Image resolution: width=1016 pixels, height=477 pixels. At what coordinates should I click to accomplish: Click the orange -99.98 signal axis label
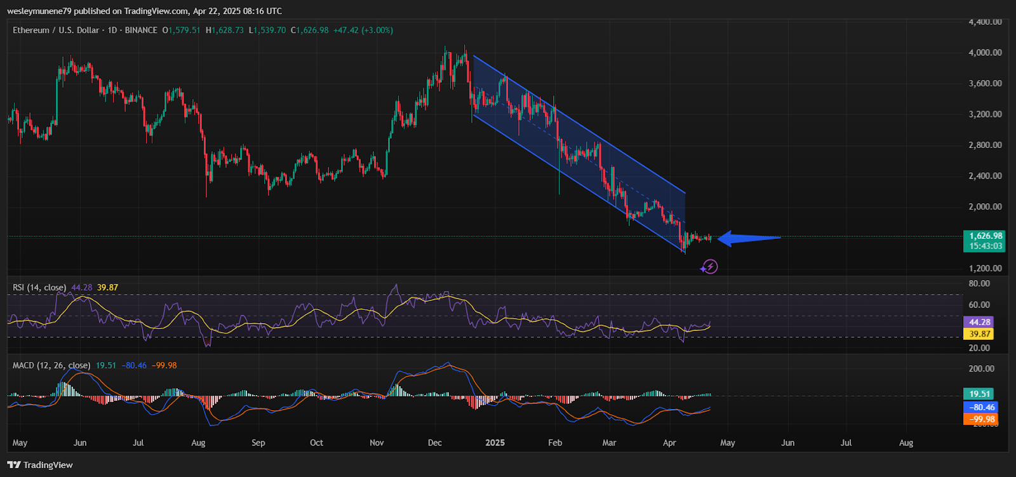[x=981, y=419]
